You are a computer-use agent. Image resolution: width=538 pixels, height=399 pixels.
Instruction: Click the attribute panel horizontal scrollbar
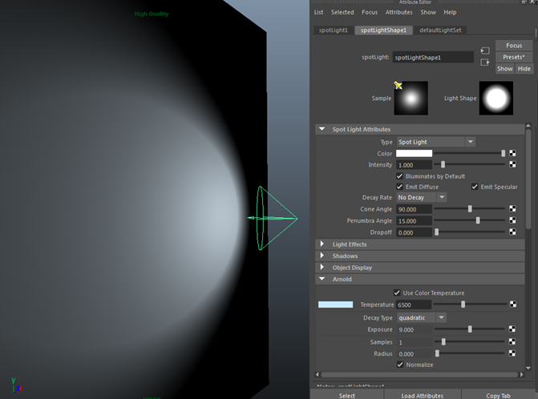(419, 375)
